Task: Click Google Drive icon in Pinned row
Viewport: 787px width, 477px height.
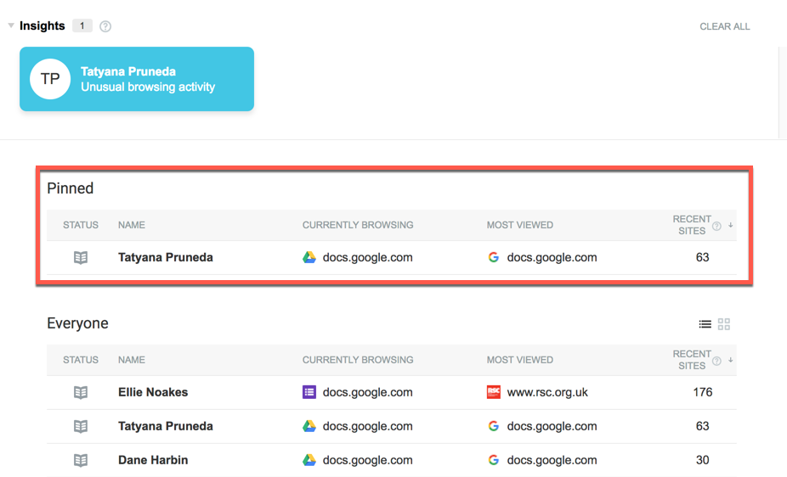Action: pyautogui.click(x=309, y=257)
